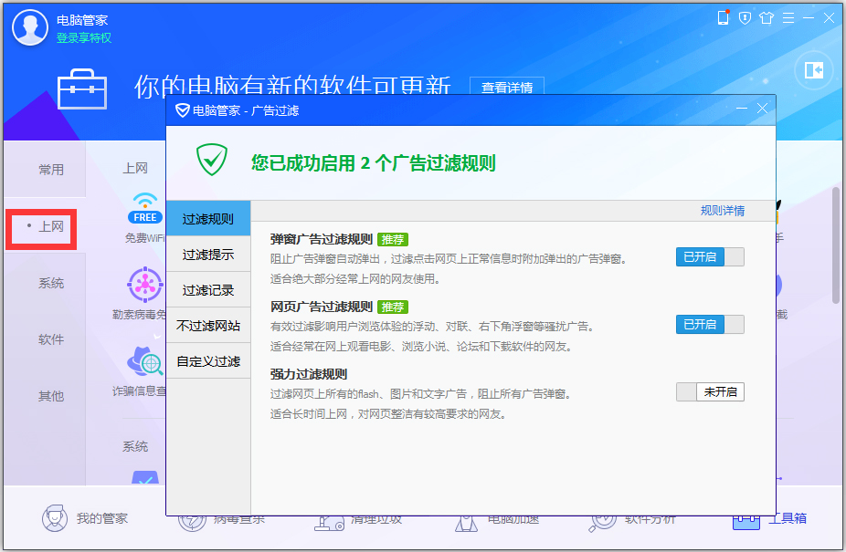This screenshot has height=552, width=846.
Task: Click the 弹窗广告过滤规则 heading
Action: coord(322,239)
